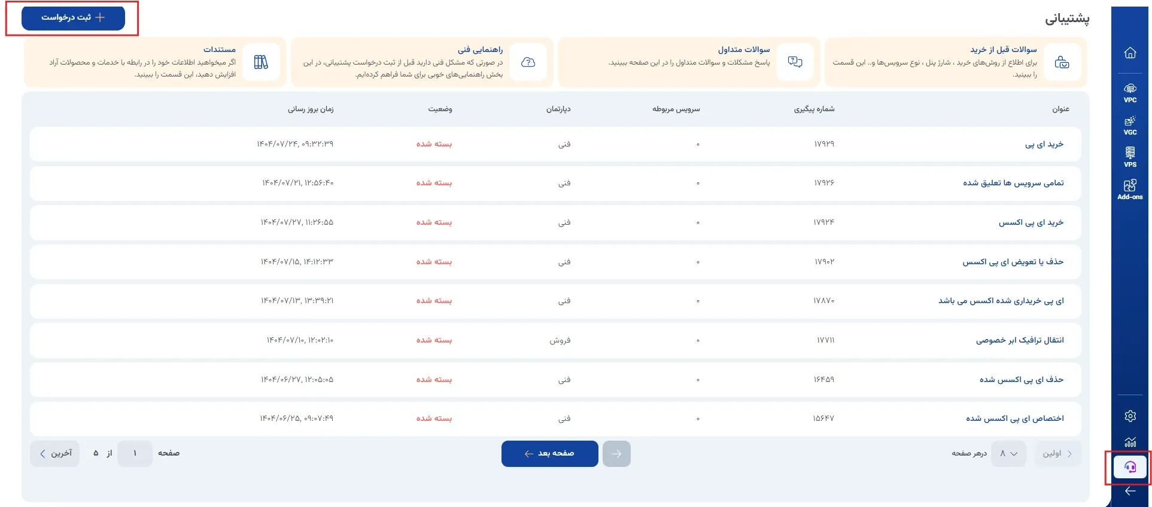1152x507 pixels.
Task: Focus the page number input field
Action: tap(135, 454)
